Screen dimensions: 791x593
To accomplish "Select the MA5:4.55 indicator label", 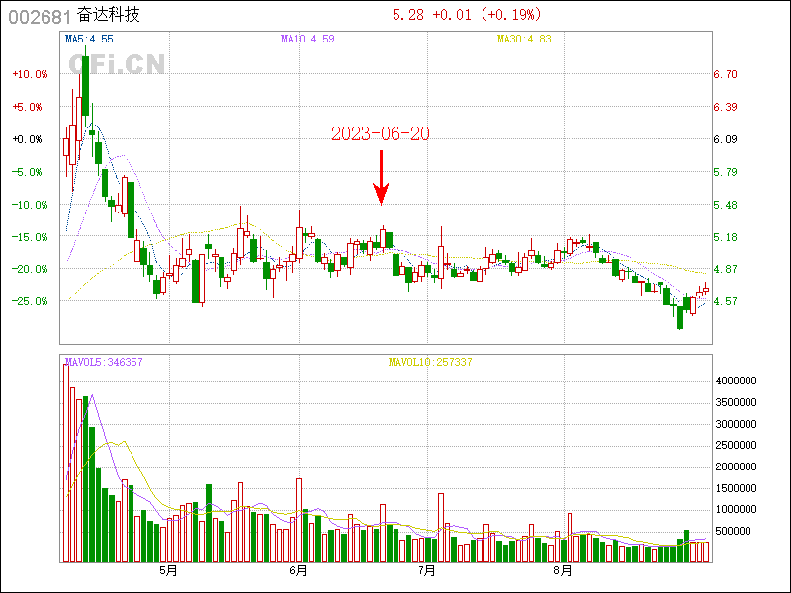I will pos(89,39).
